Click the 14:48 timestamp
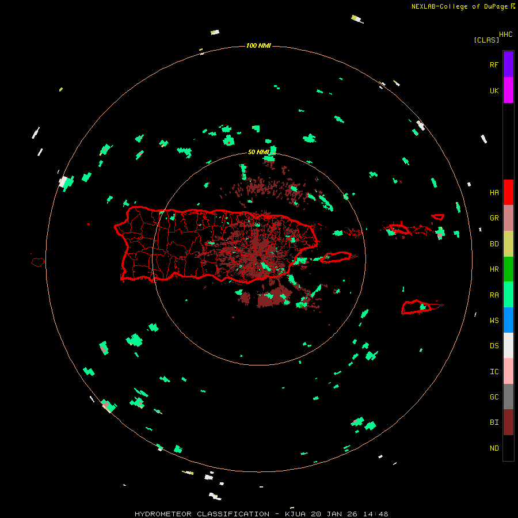The image size is (518, 518). [x=376, y=514]
